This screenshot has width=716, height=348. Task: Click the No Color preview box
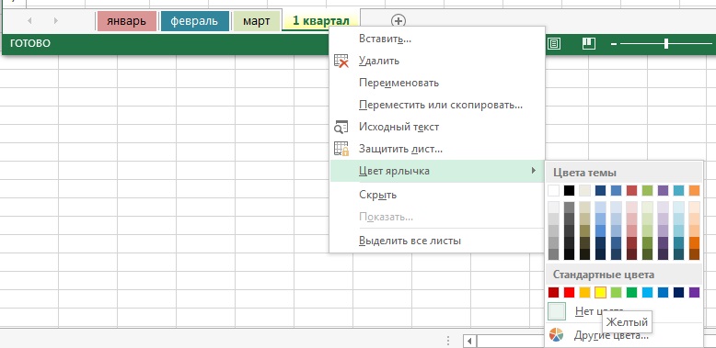point(557,311)
